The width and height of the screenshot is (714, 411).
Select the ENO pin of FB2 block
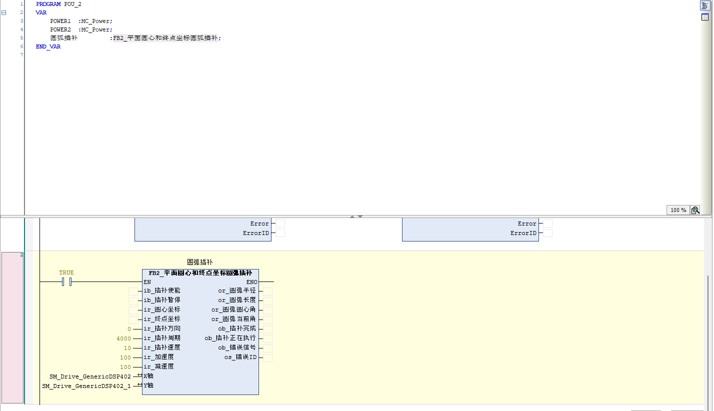click(x=251, y=282)
